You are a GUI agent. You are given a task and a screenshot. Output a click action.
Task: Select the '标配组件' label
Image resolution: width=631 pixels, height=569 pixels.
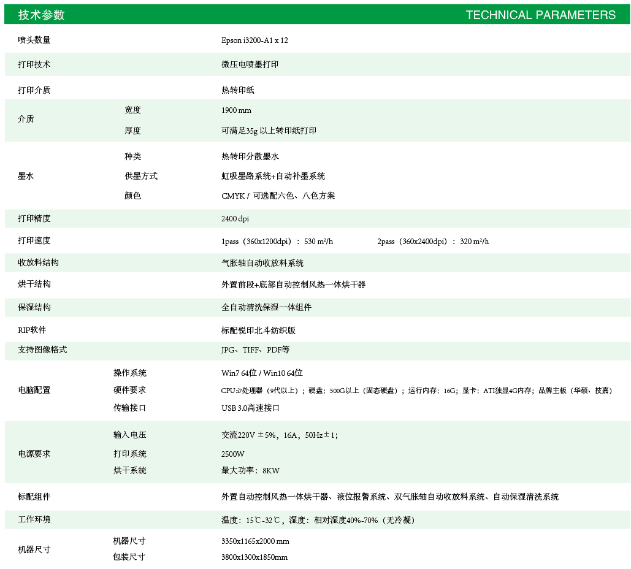coord(34,497)
